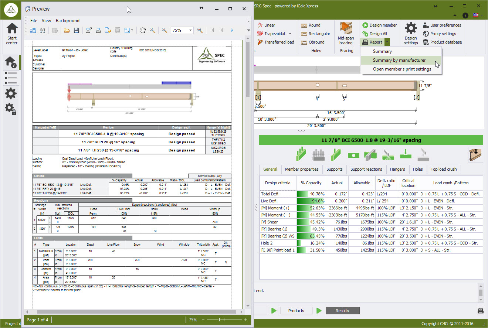Click the binoculars search icon in Preview
Viewport: 488px width, 328px height.
pyautogui.click(x=43, y=30)
